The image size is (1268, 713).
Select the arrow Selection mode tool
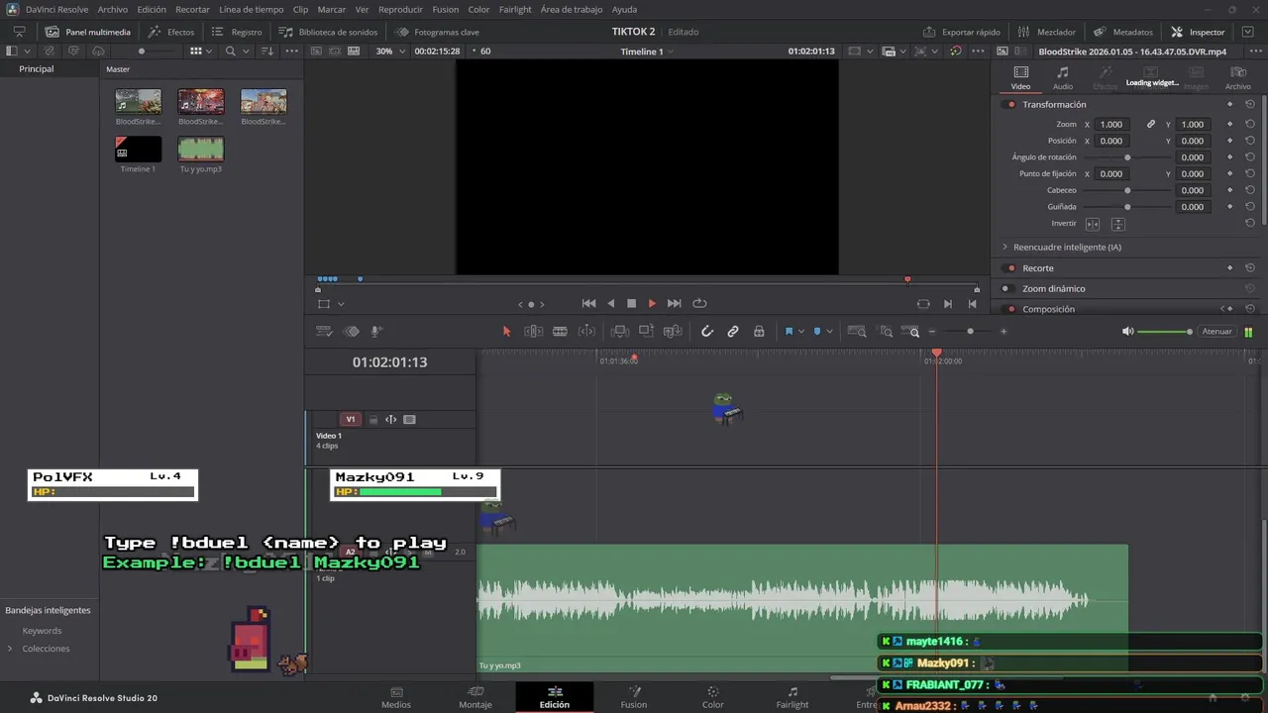[506, 332]
